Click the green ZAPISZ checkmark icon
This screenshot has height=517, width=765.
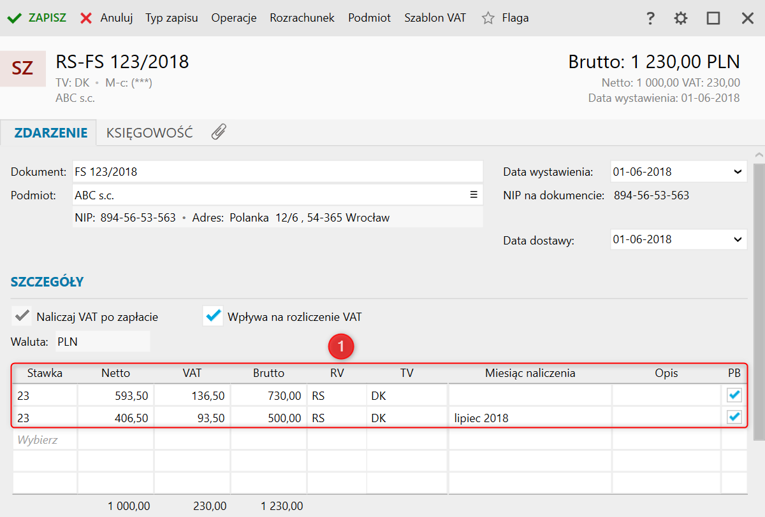click(x=14, y=18)
